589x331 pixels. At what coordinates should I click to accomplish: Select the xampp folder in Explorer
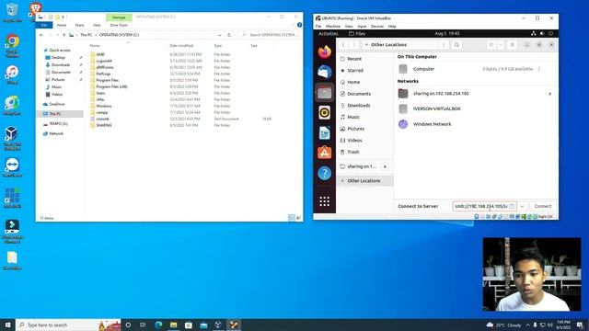(x=102, y=112)
